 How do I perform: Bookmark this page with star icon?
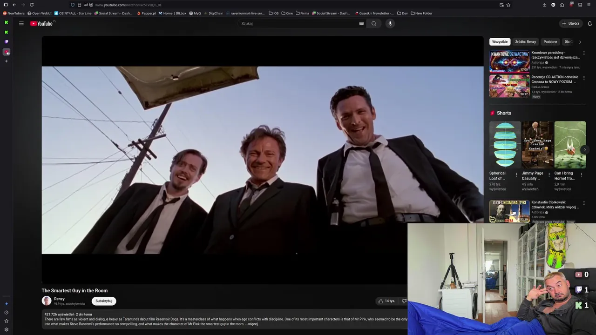coord(508,5)
